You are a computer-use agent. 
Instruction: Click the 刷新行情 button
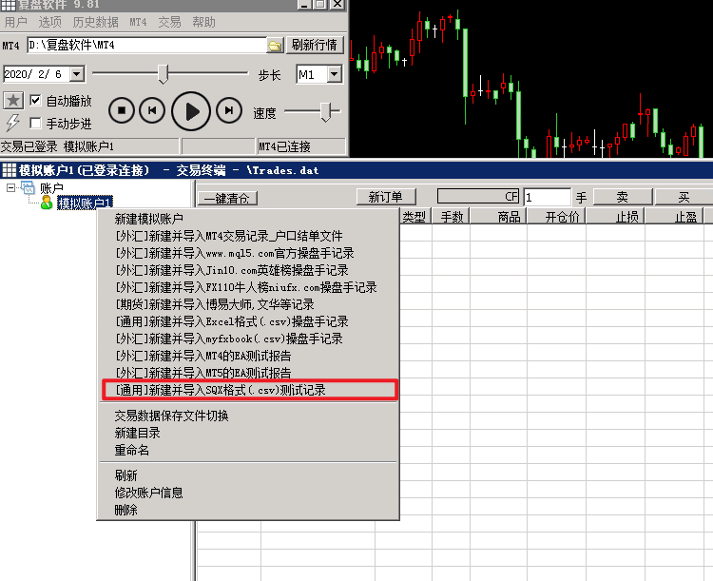pyautogui.click(x=315, y=45)
